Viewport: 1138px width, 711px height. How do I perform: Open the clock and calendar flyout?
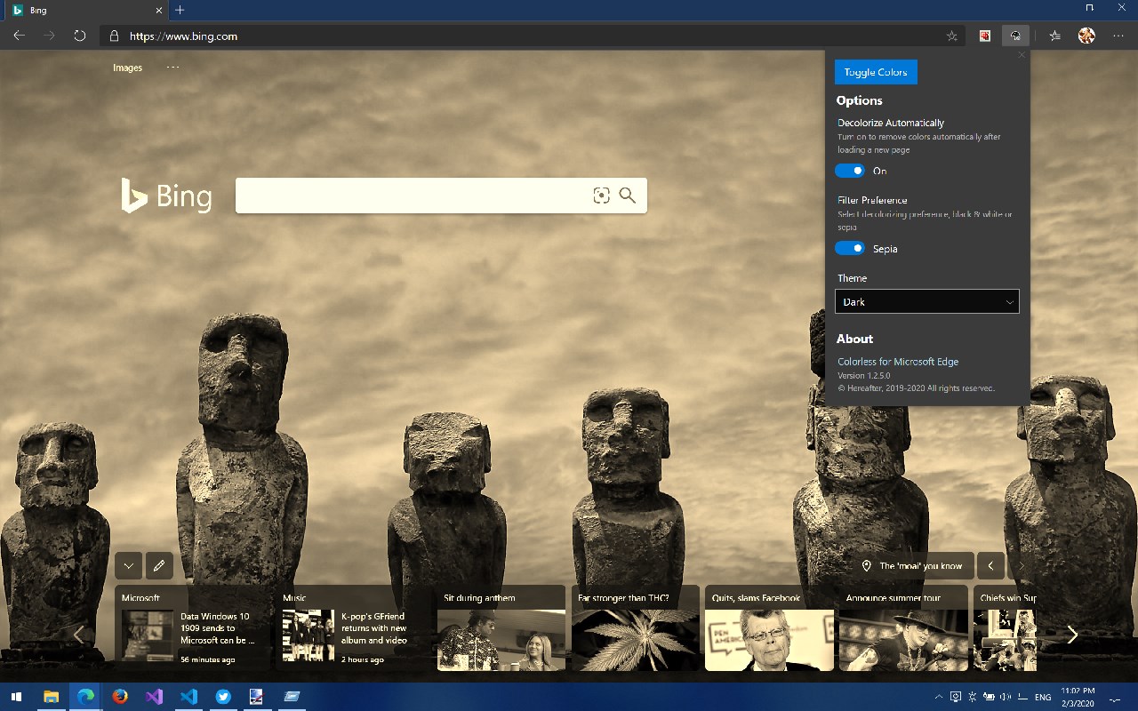(1078, 697)
